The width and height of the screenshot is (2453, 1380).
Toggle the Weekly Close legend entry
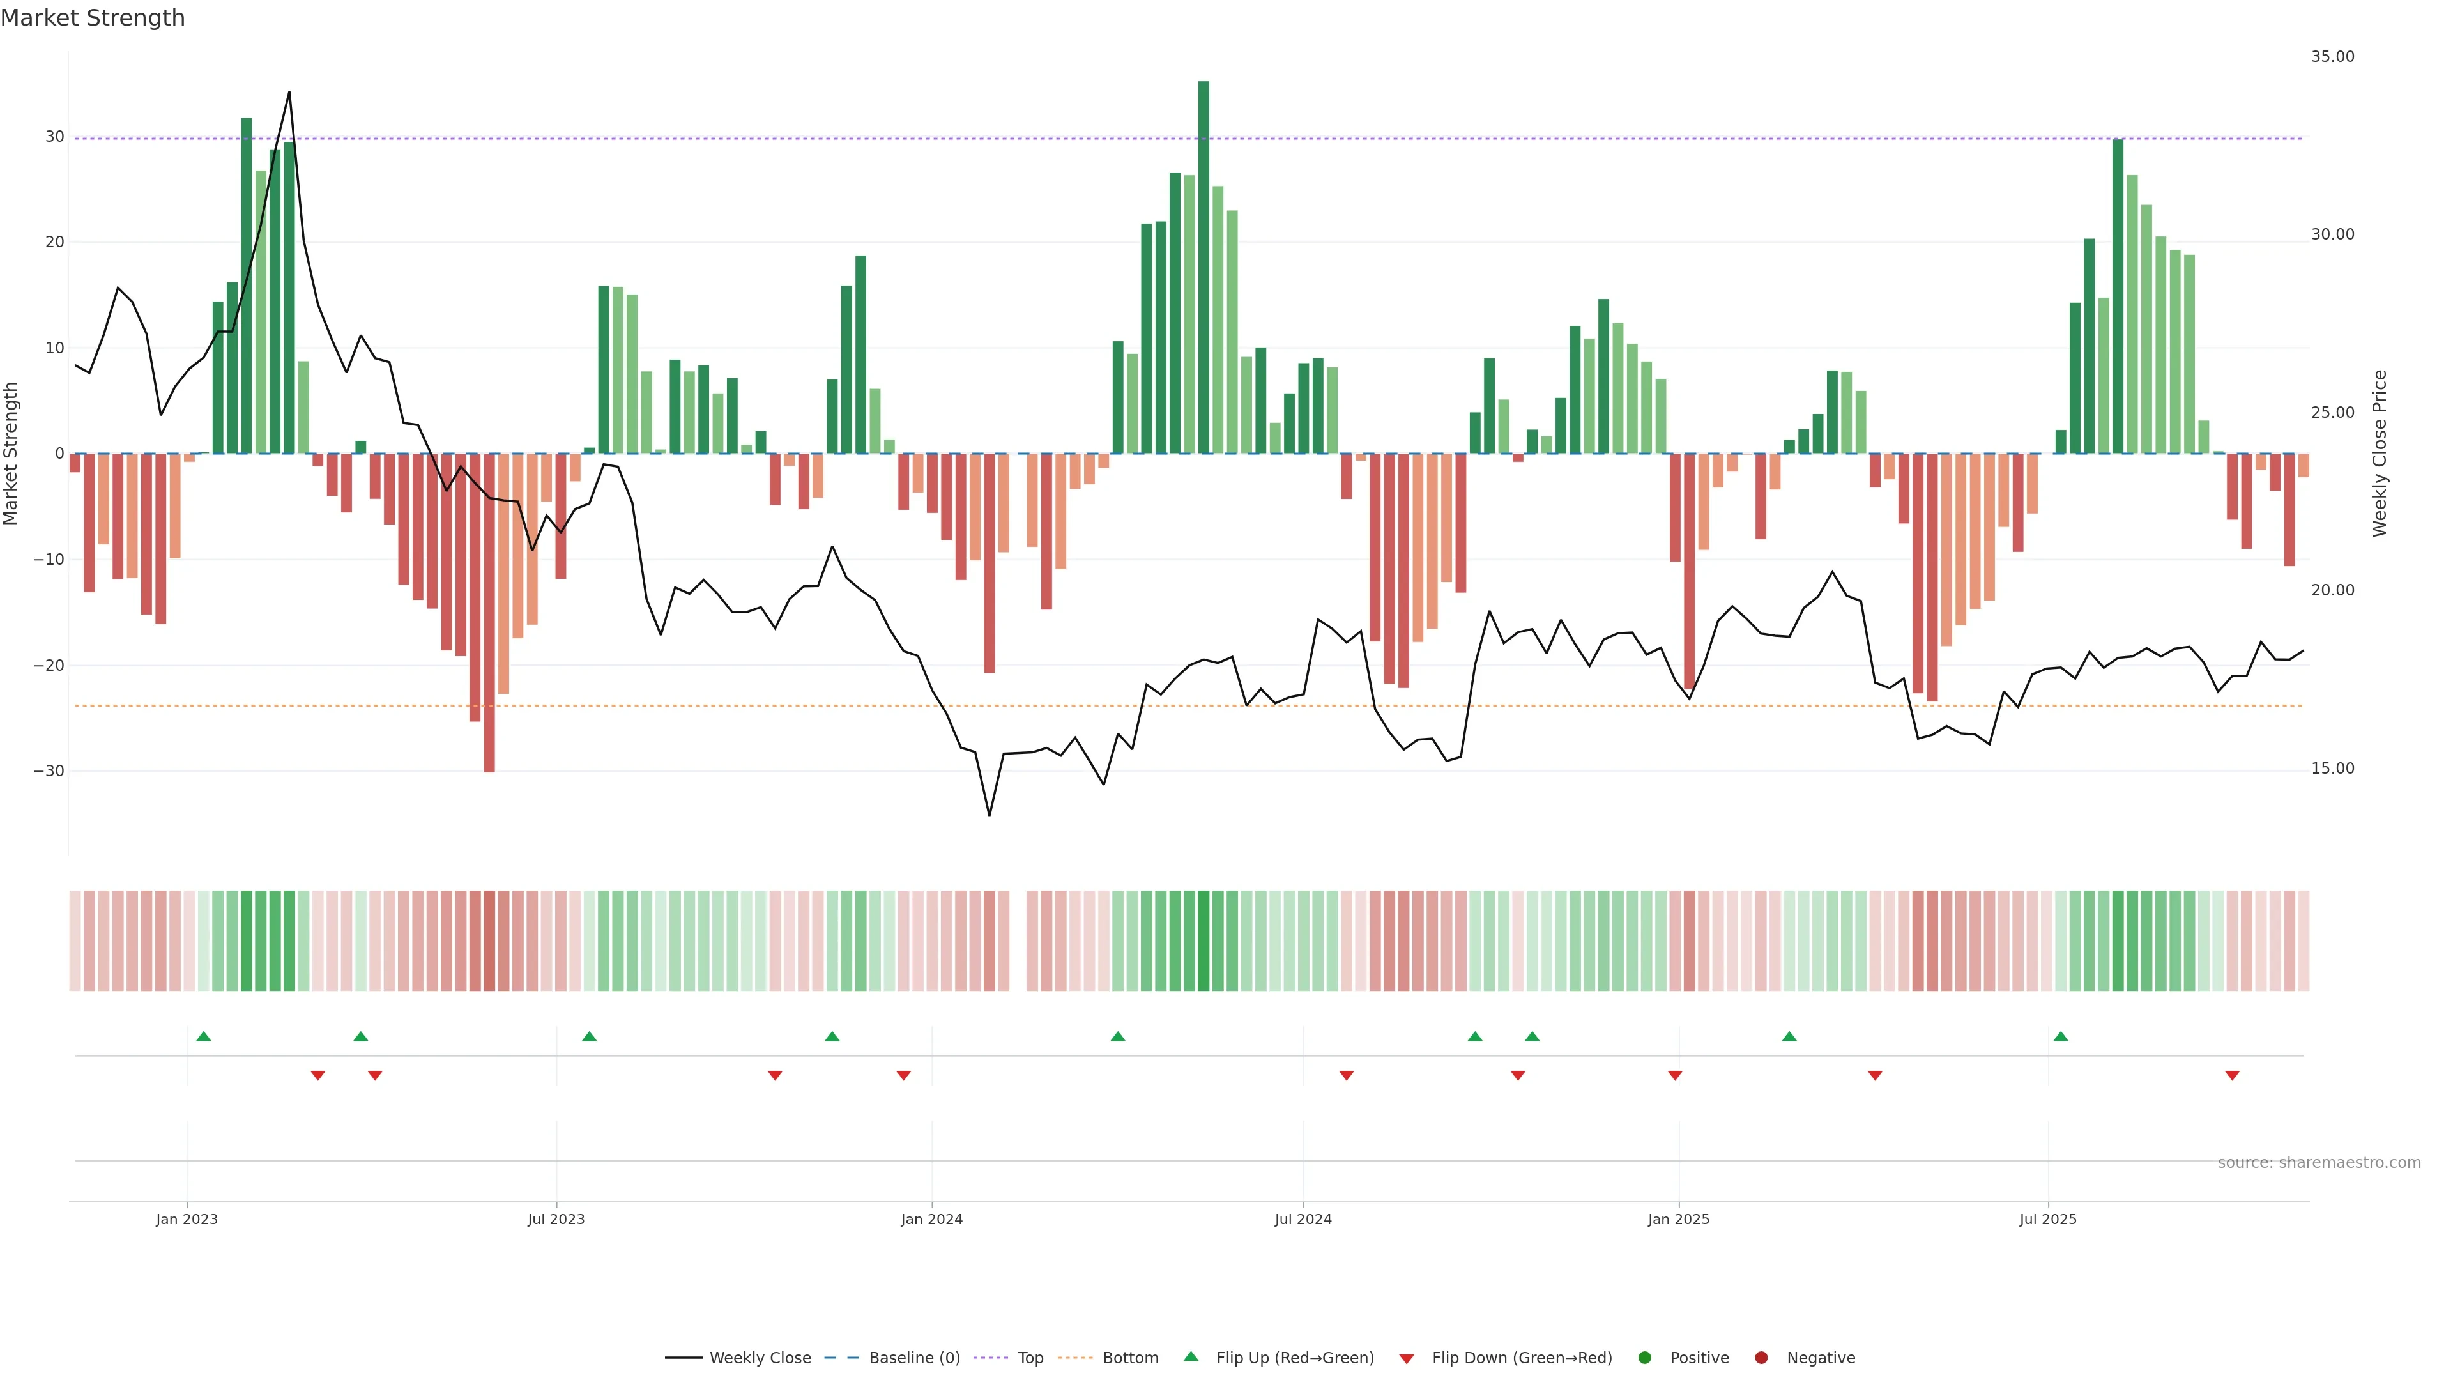point(759,1358)
